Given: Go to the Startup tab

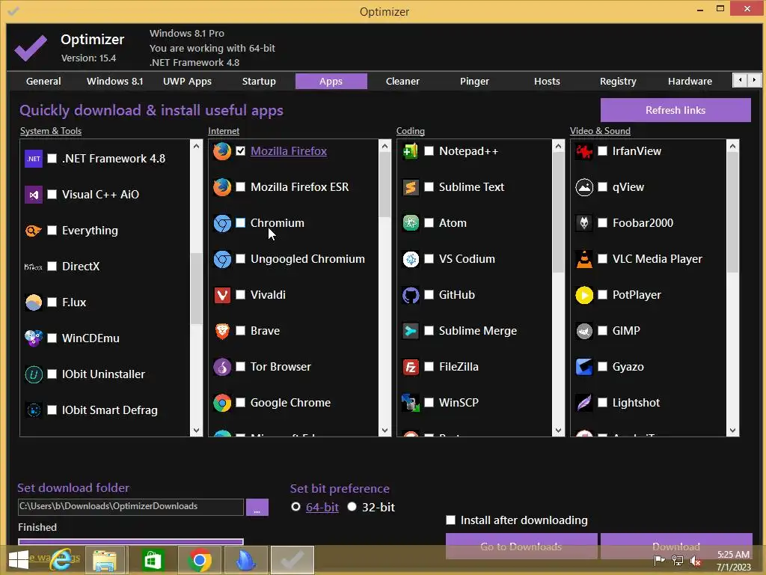Looking at the screenshot, I should (x=259, y=81).
